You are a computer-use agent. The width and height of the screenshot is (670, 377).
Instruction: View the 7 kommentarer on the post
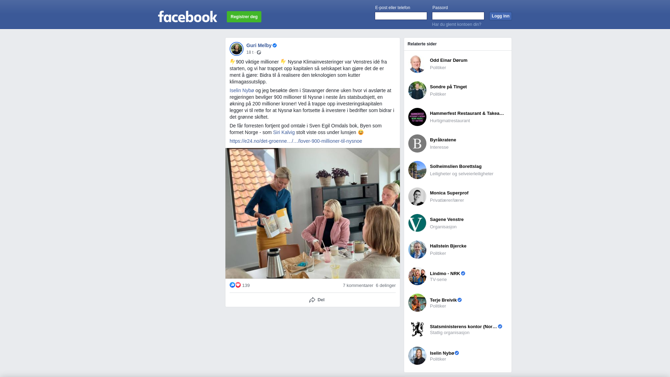pyautogui.click(x=358, y=286)
